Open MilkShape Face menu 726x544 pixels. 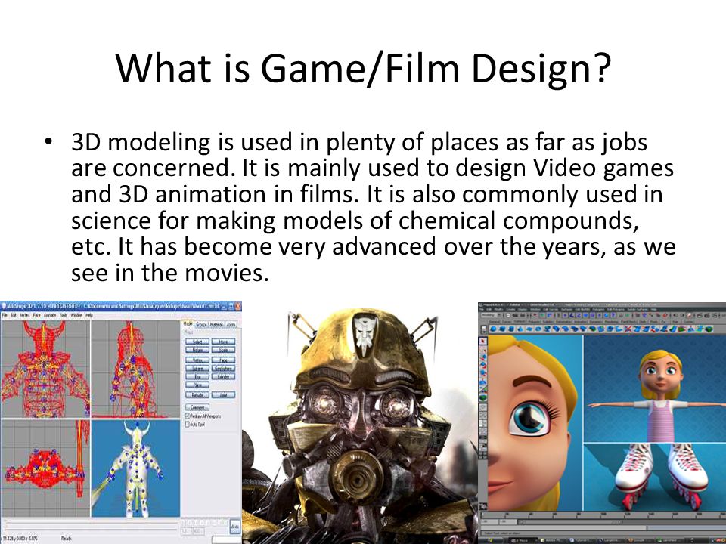tap(36, 315)
